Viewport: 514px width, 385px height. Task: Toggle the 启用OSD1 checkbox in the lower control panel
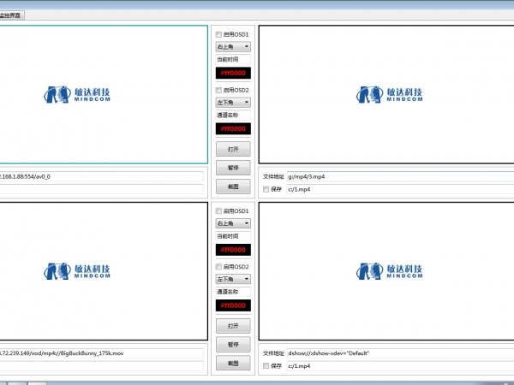pyautogui.click(x=219, y=210)
